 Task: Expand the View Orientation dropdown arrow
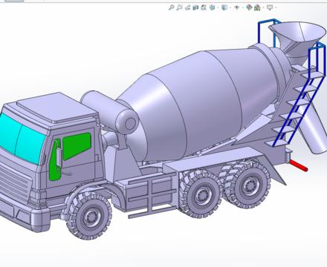click(x=217, y=8)
